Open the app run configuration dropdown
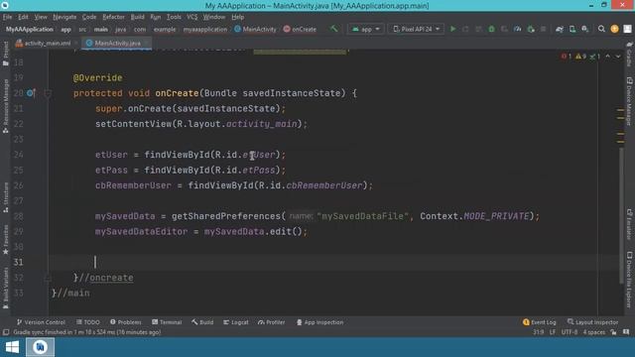This screenshot has height=357, width=635. coord(366,29)
